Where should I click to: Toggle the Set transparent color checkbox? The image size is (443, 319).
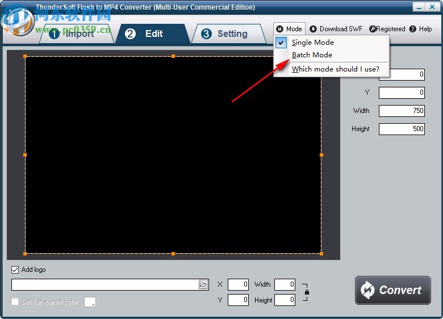click(15, 302)
